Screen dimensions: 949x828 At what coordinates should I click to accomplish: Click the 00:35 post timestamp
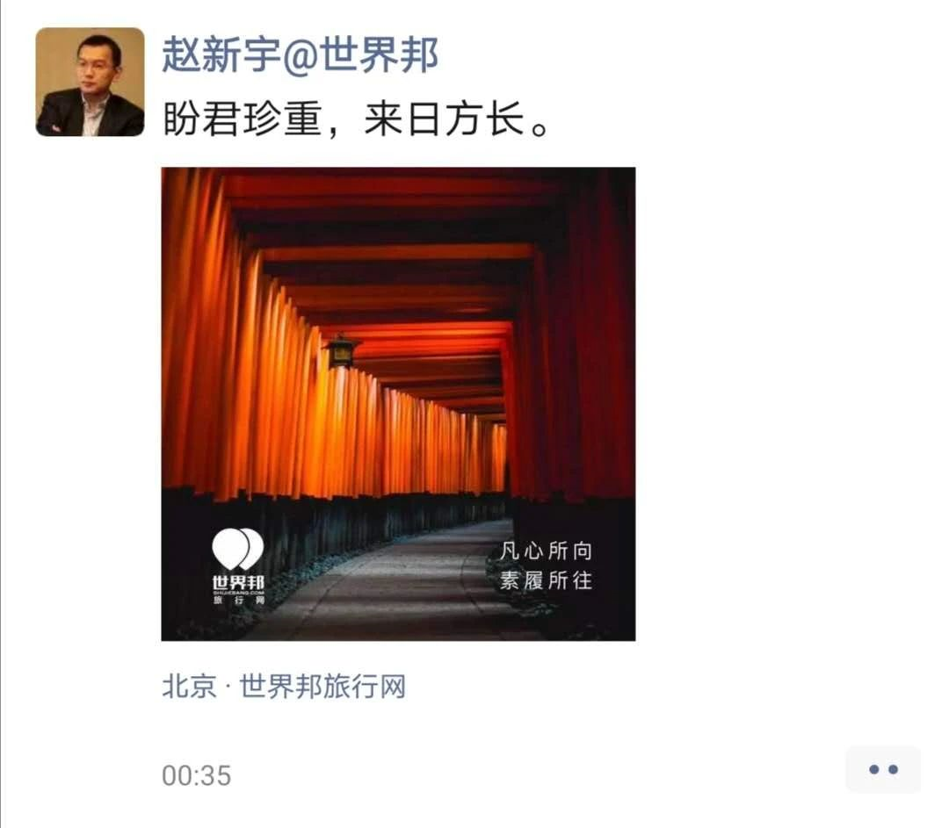coord(197,775)
